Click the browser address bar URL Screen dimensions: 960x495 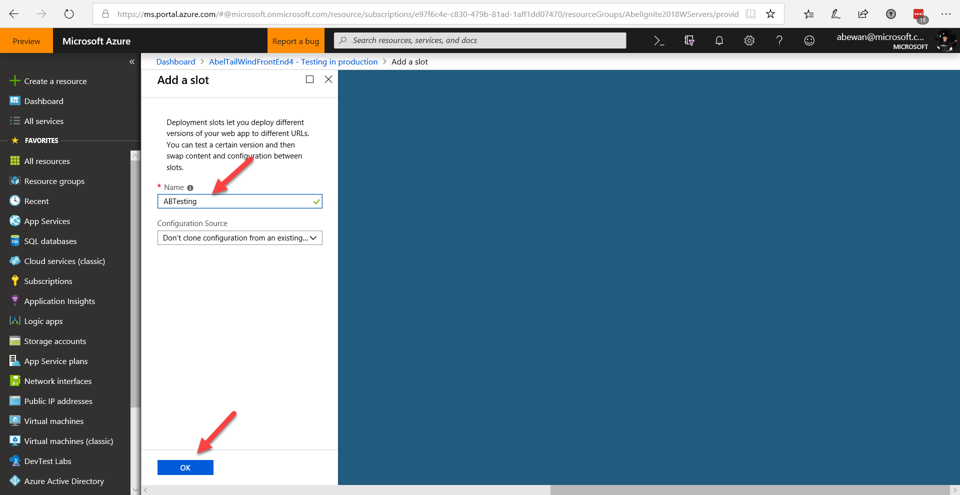[x=427, y=14]
